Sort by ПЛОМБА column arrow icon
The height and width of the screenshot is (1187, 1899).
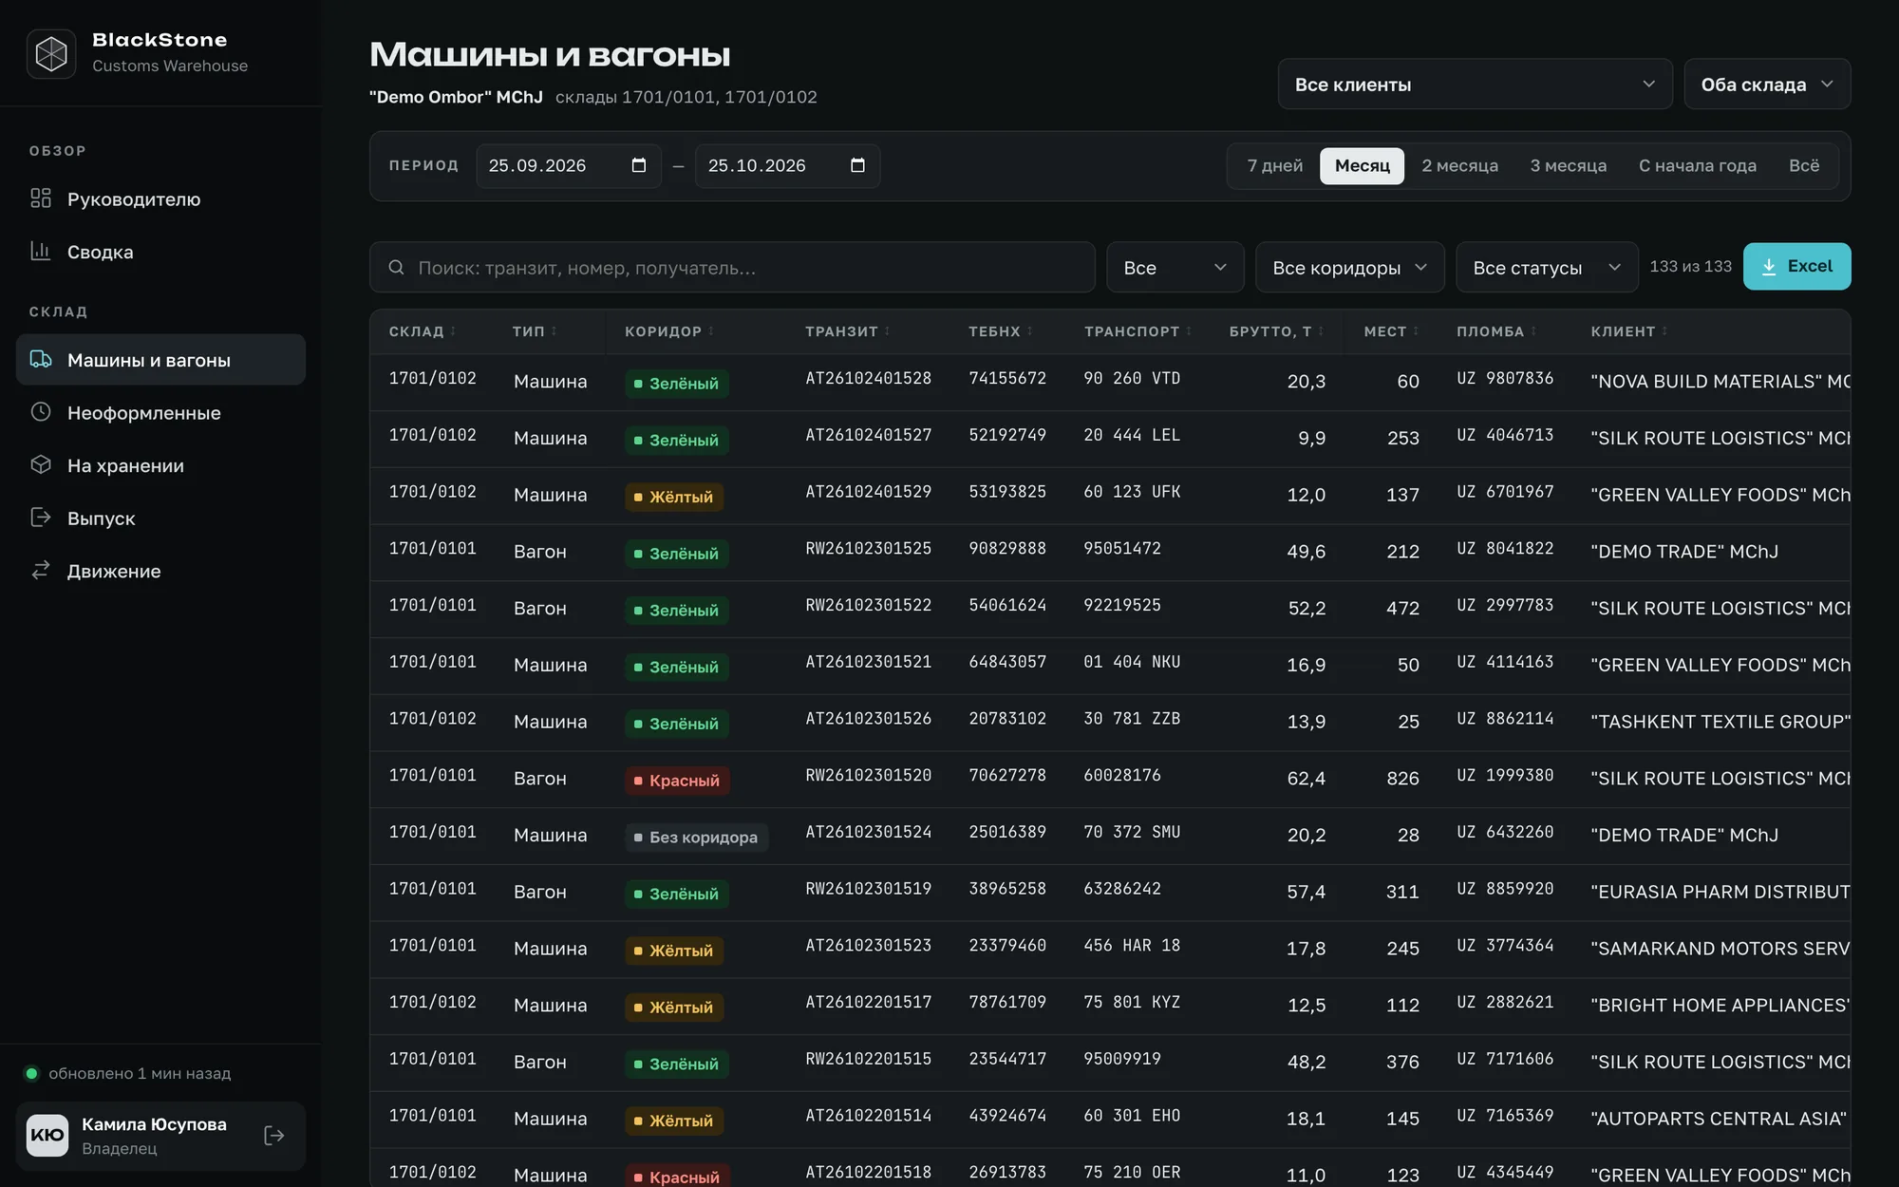pos(1533,331)
